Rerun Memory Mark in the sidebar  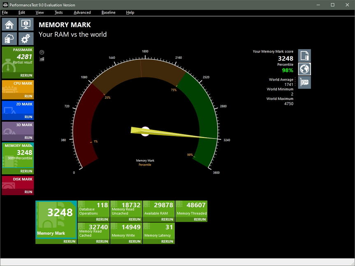(x=26, y=171)
